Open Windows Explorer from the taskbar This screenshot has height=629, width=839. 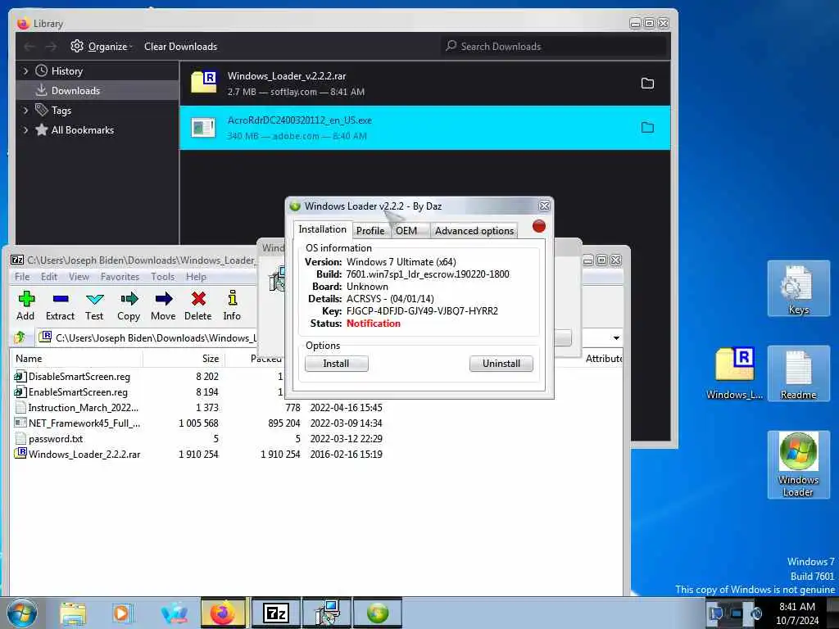[x=73, y=613]
